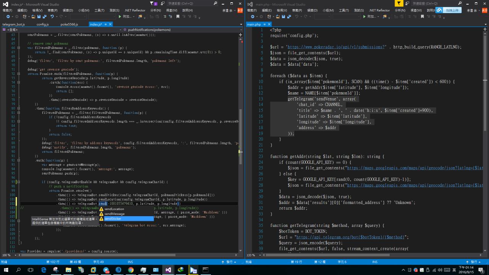Switch to the telegram_bot.js tab

point(14,24)
